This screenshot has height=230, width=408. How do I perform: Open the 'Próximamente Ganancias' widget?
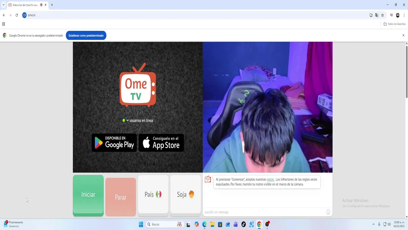tap(13, 224)
